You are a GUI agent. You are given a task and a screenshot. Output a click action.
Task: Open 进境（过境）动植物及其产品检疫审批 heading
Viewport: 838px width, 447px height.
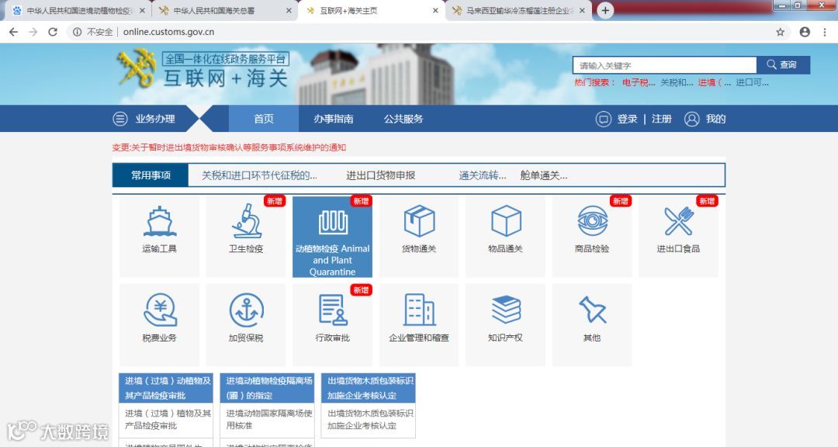coord(166,388)
